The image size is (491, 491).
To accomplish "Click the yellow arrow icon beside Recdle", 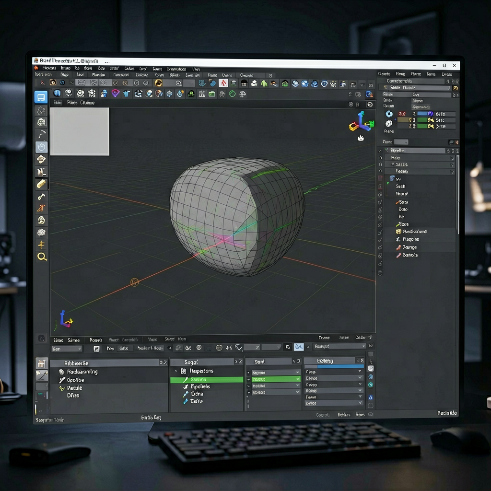I will [62, 388].
